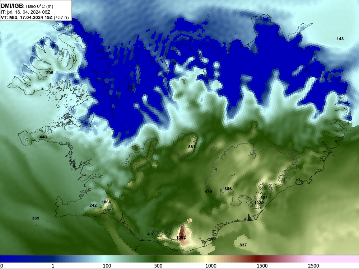Screen dimensions: 359x269
Task: Click the 295 value in the Westfjords
Action: click(50, 73)
